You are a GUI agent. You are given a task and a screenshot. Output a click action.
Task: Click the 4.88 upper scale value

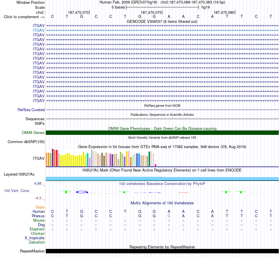(38, 184)
